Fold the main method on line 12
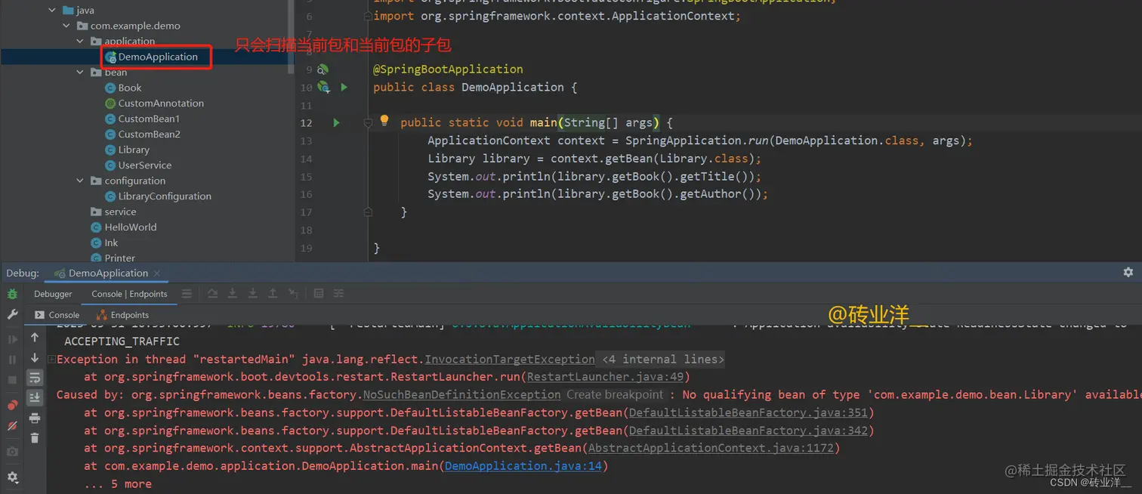 (x=368, y=122)
